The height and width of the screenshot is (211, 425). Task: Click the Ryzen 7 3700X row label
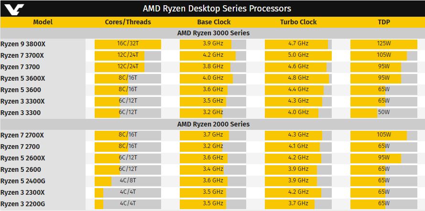22,55
